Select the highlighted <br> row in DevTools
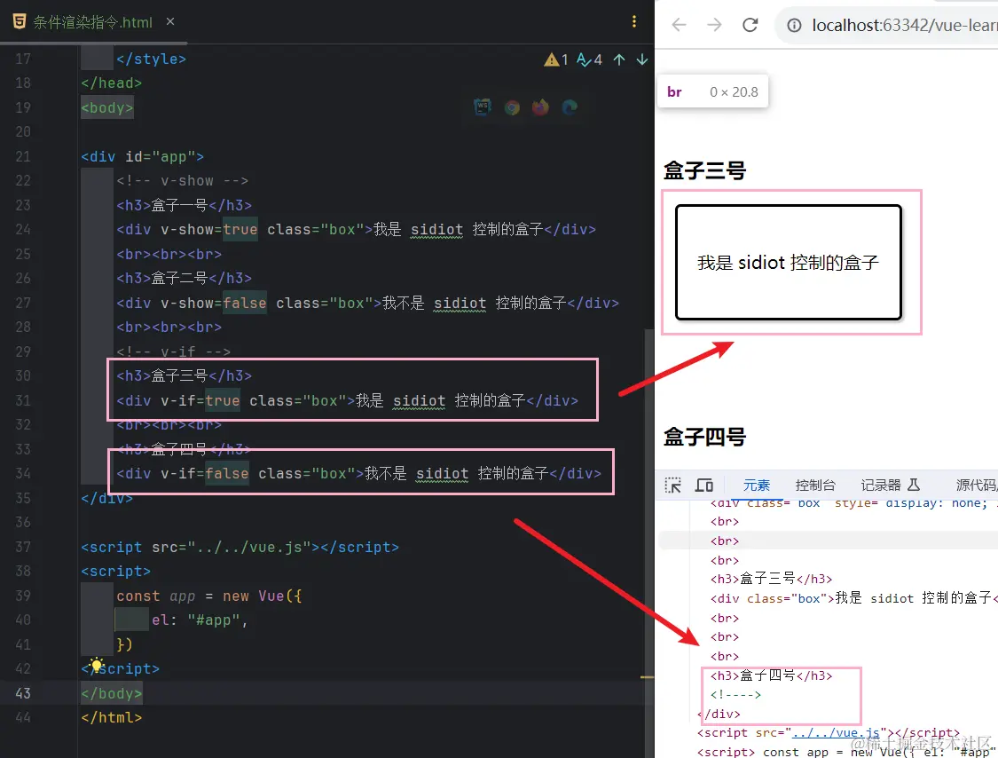998x758 pixels. coord(828,541)
